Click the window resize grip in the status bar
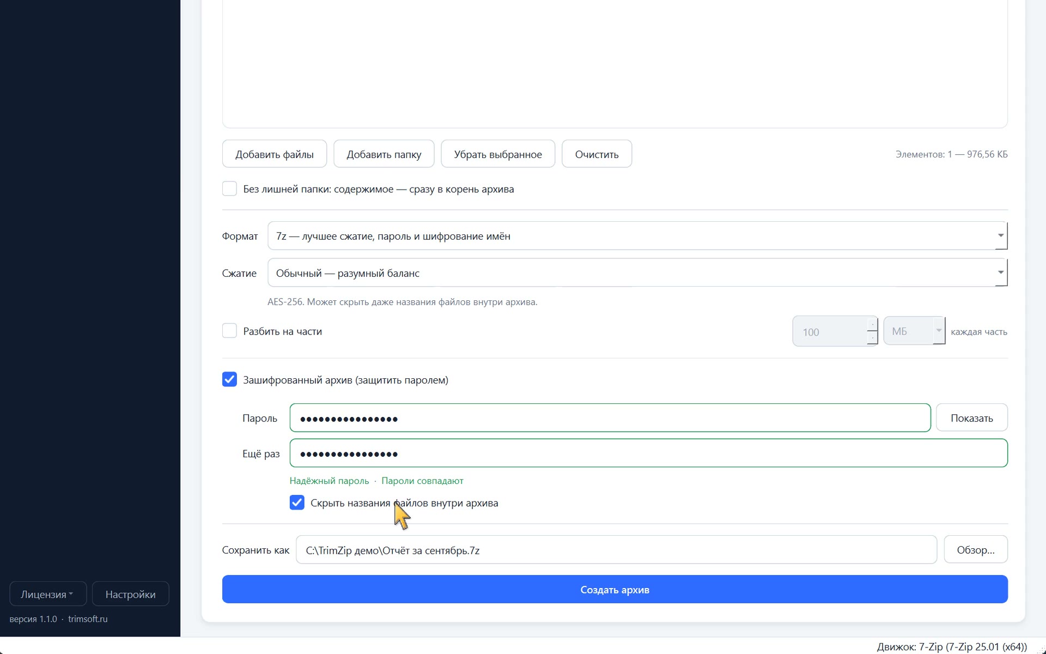This screenshot has height=654, width=1046. pos(1041,649)
